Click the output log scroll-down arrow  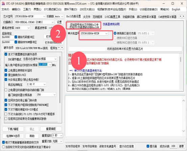click(x=184, y=131)
